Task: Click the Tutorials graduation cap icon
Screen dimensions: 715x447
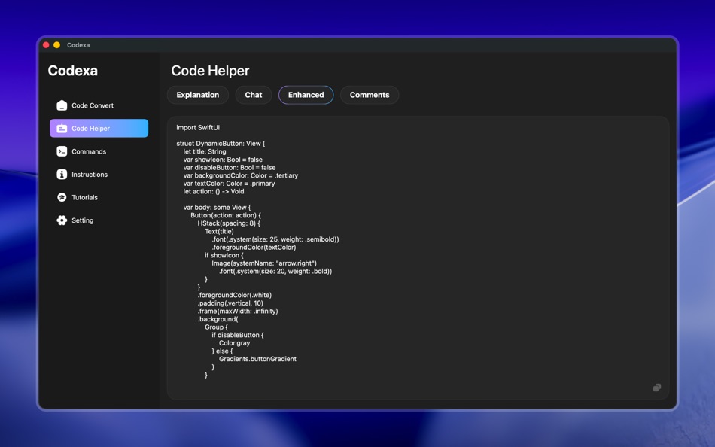Action: coord(62,197)
